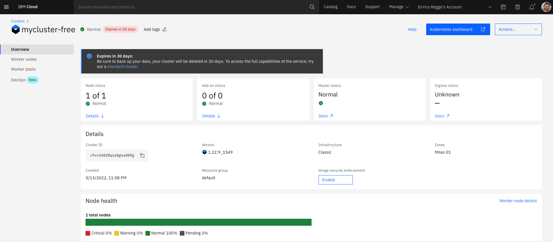Open the Manage dropdown menu

pyautogui.click(x=399, y=7)
